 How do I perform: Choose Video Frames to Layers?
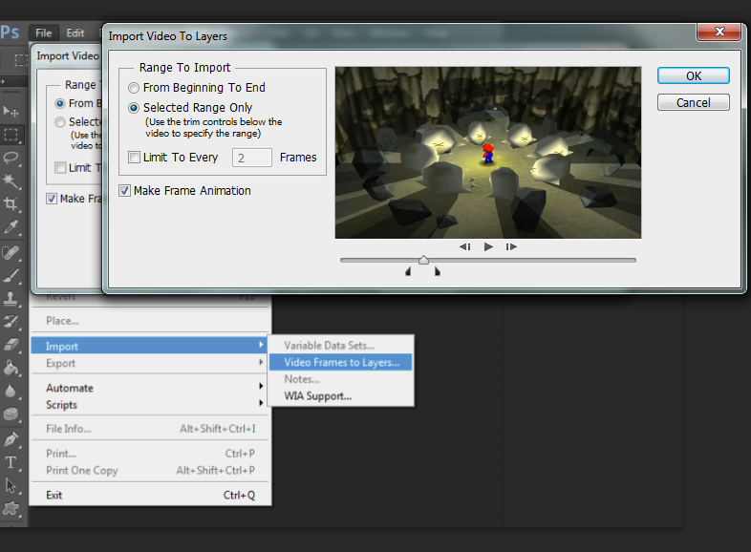click(x=341, y=362)
